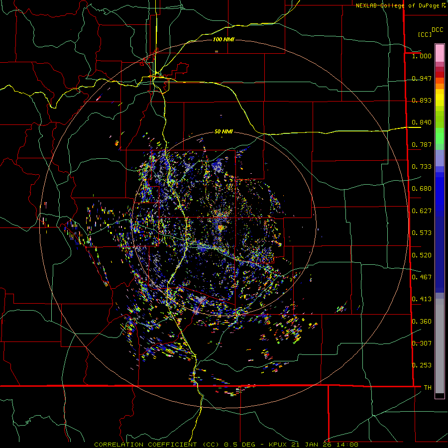Click the TH threshold label
This screenshot has height=448, width=448.
(428, 388)
